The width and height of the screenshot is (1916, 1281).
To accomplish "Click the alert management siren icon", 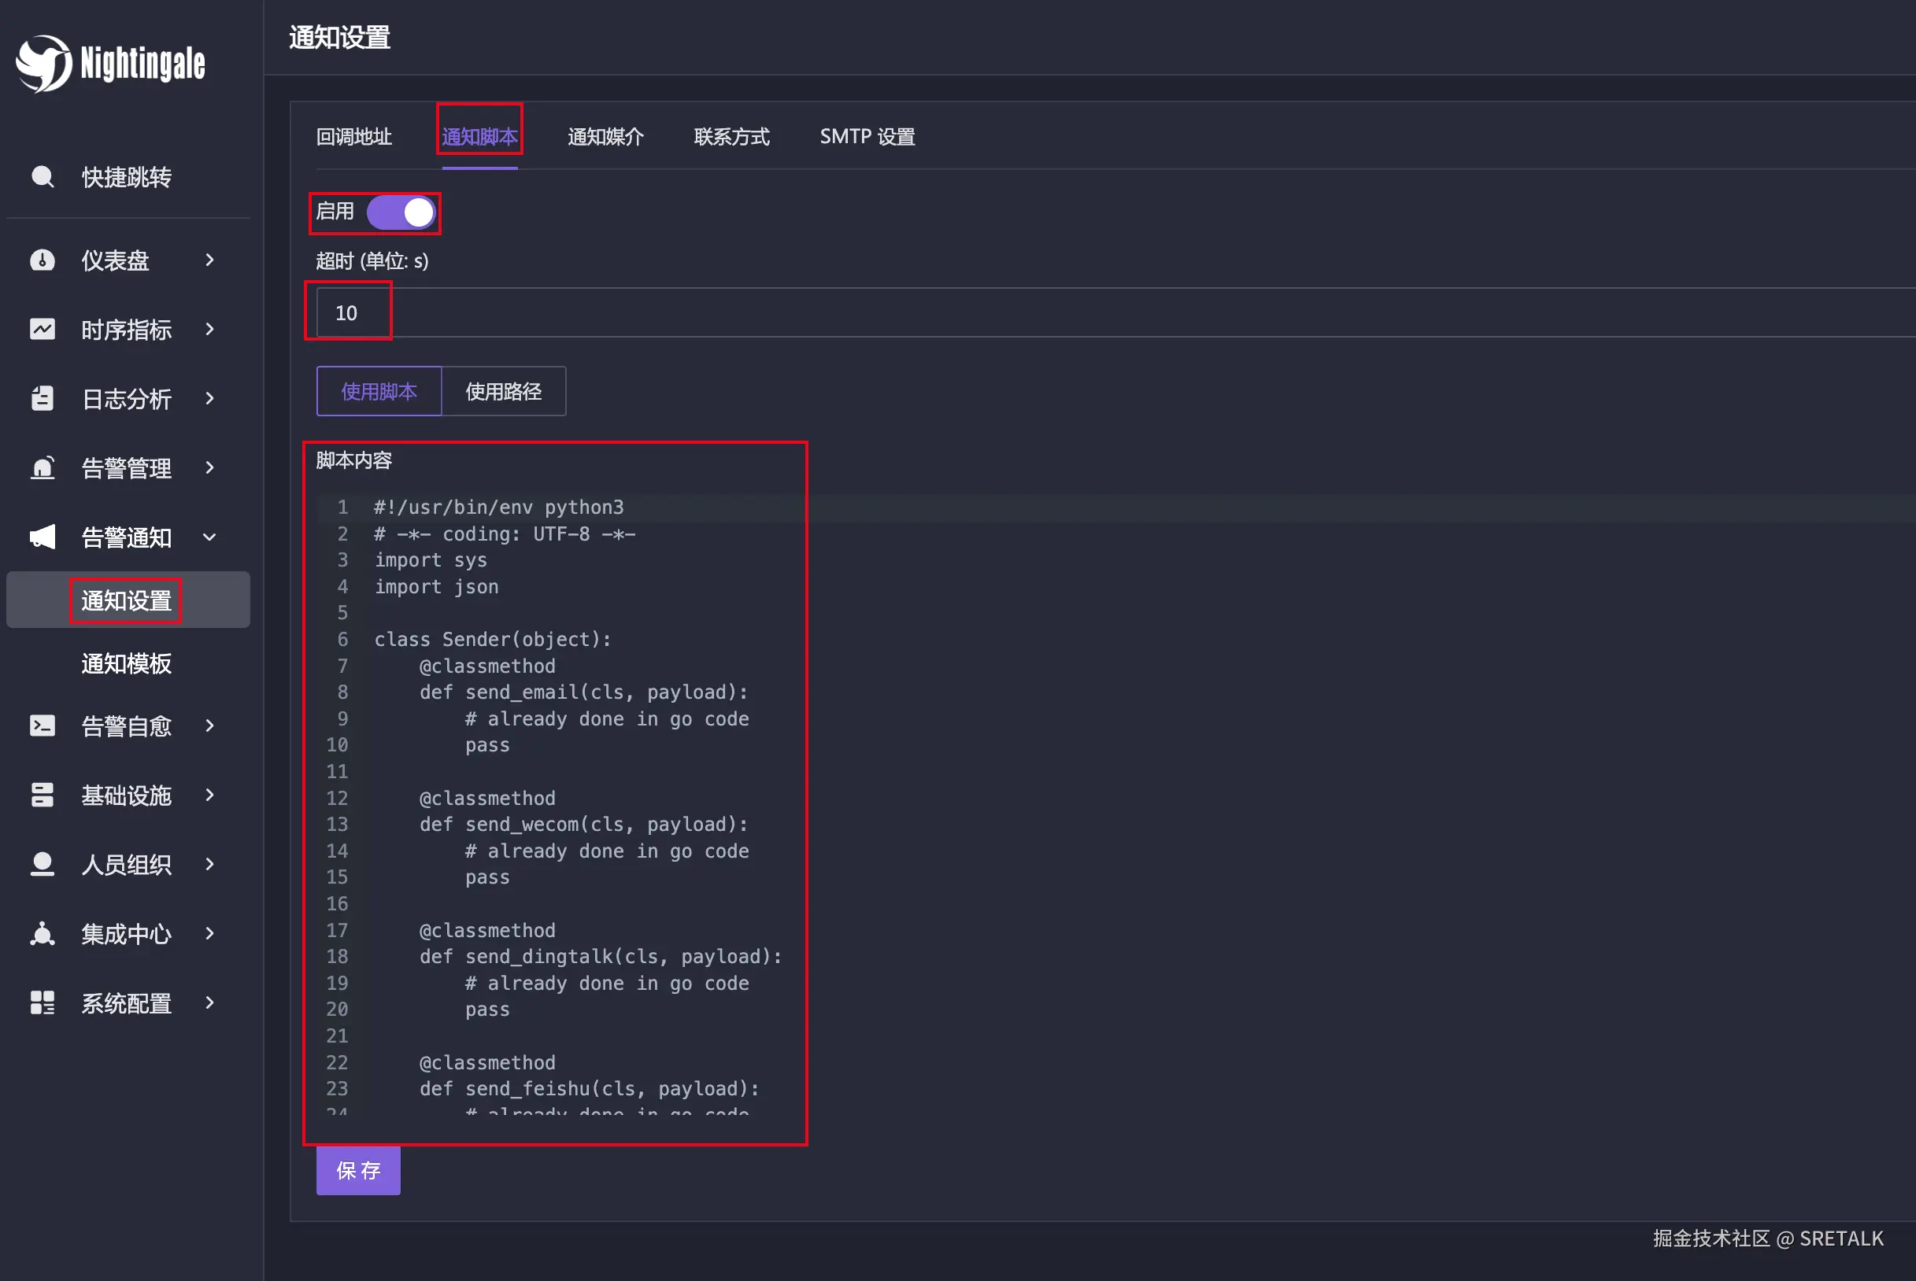I will coord(43,467).
